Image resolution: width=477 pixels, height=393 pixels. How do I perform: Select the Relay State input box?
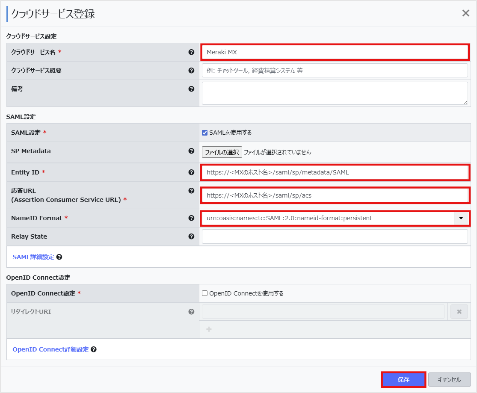(335, 236)
